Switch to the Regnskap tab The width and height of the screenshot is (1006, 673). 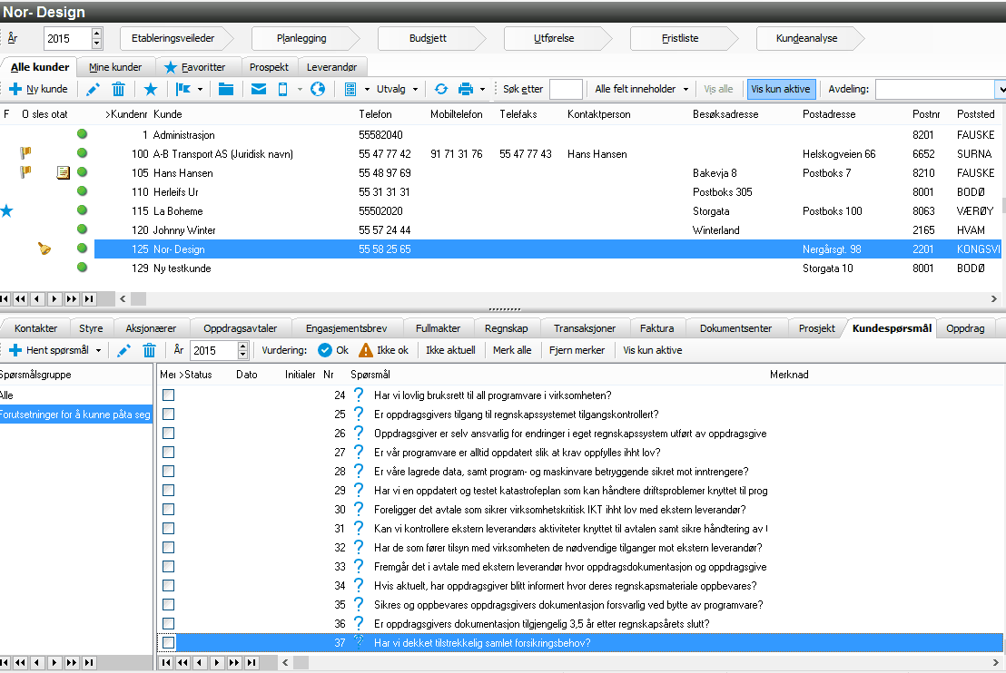507,328
